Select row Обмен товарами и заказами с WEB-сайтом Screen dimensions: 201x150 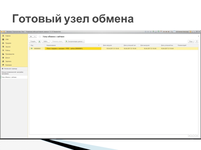point(73,48)
